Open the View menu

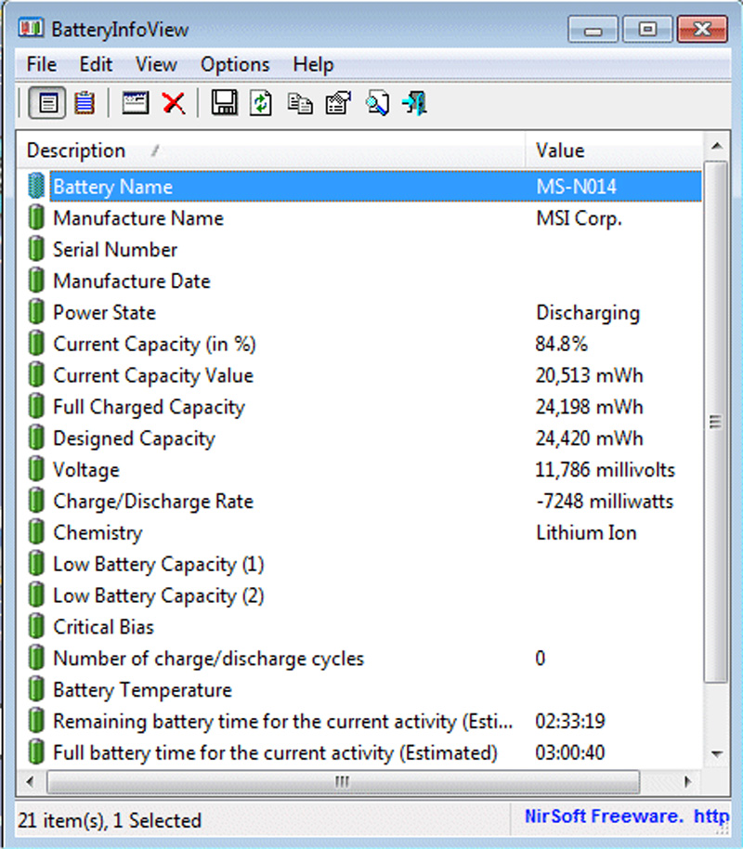click(x=155, y=64)
